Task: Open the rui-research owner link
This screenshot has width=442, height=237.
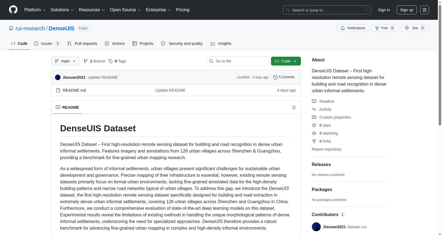Action: tap(30, 28)
